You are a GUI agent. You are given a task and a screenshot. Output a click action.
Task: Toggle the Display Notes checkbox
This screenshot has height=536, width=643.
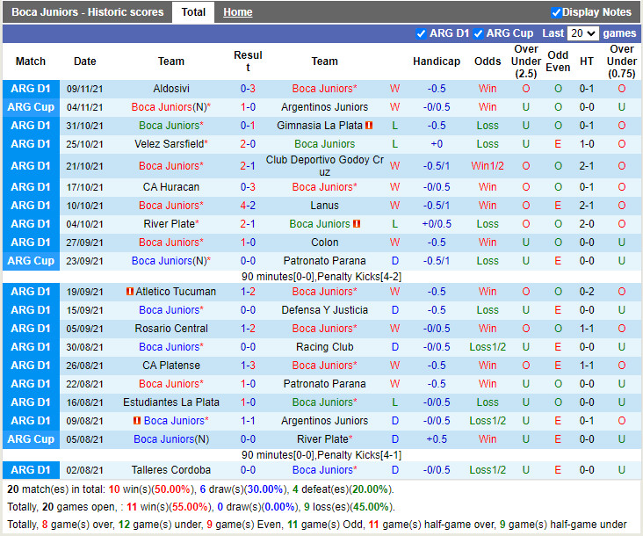pos(556,12)
